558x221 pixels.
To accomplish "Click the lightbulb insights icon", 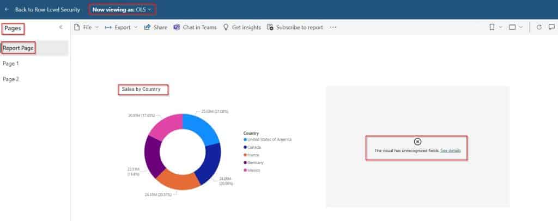I will [226, 27].
